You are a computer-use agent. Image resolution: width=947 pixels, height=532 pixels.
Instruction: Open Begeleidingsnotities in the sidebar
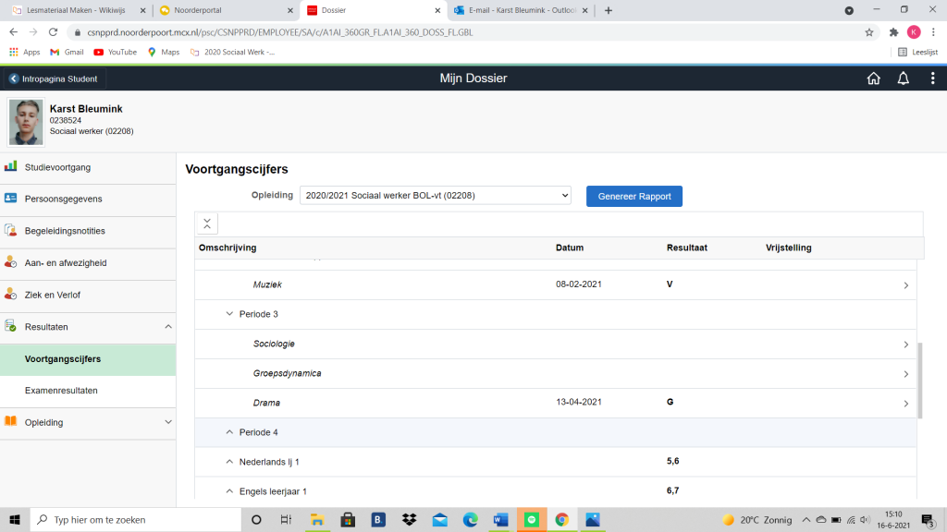click(65, 231)
